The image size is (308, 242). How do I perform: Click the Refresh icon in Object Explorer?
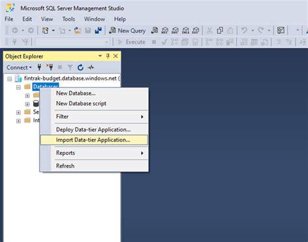pyautogui.click(x=81, y=67)
